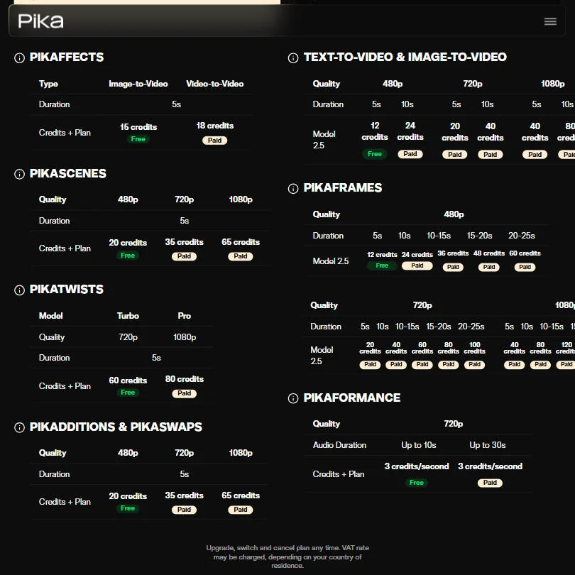575x575 pixels.
Task: Click Free badge under 3 credits/second
Action: (416, 483)
